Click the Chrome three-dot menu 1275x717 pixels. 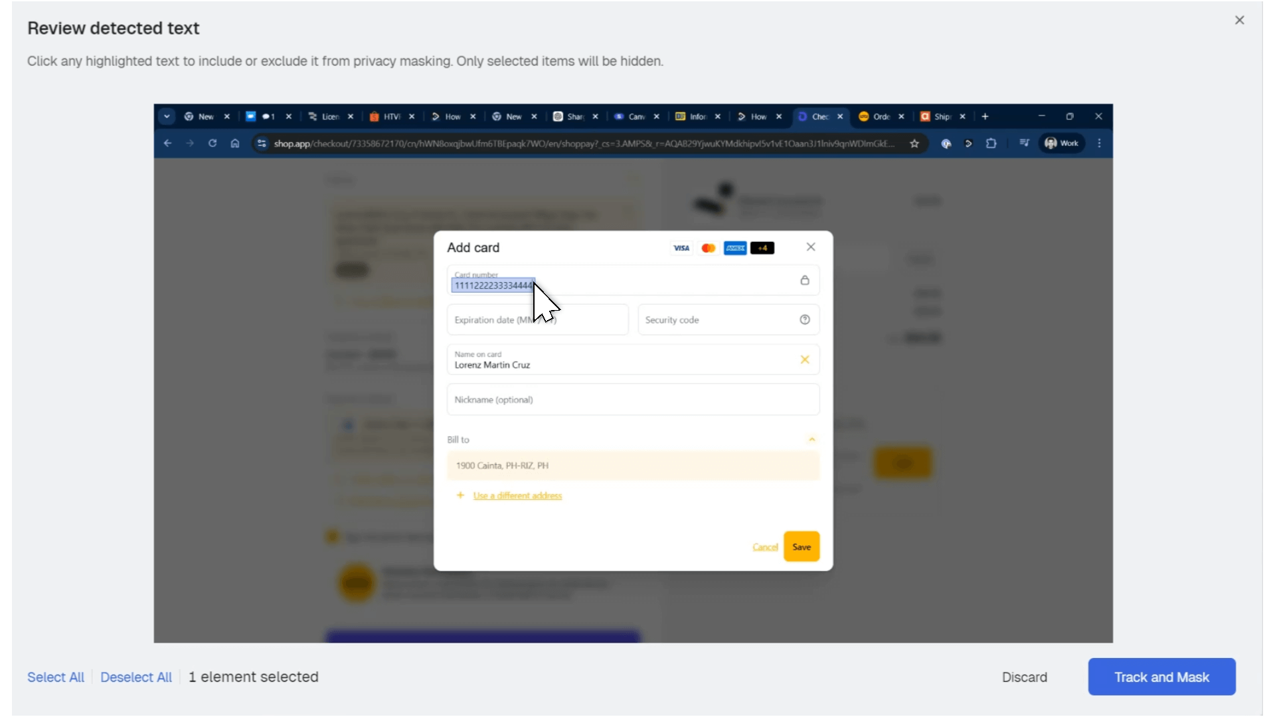tap(1099, 143)
